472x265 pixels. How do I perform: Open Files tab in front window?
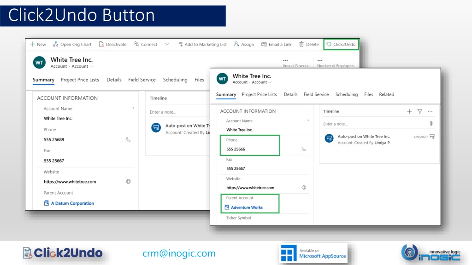[368, 95]
